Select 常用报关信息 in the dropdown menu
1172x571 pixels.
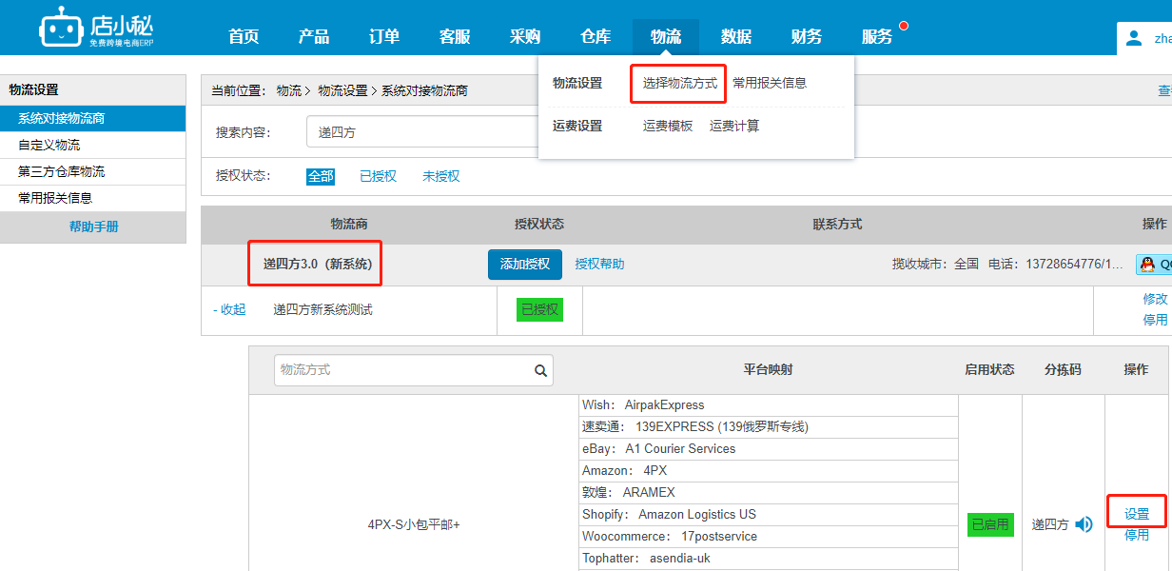770,83
